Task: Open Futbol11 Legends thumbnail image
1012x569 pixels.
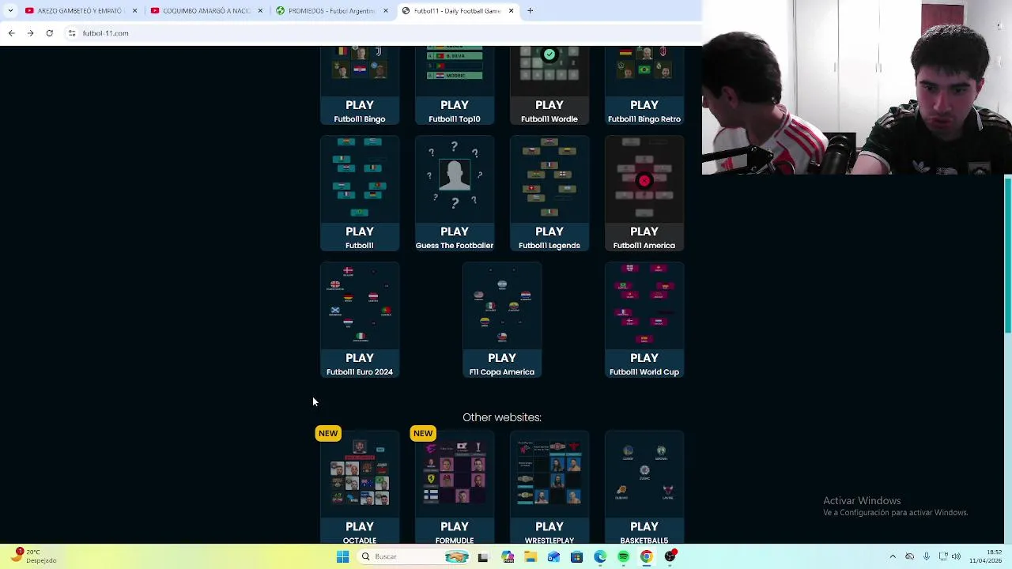Action: click(549, 178)
